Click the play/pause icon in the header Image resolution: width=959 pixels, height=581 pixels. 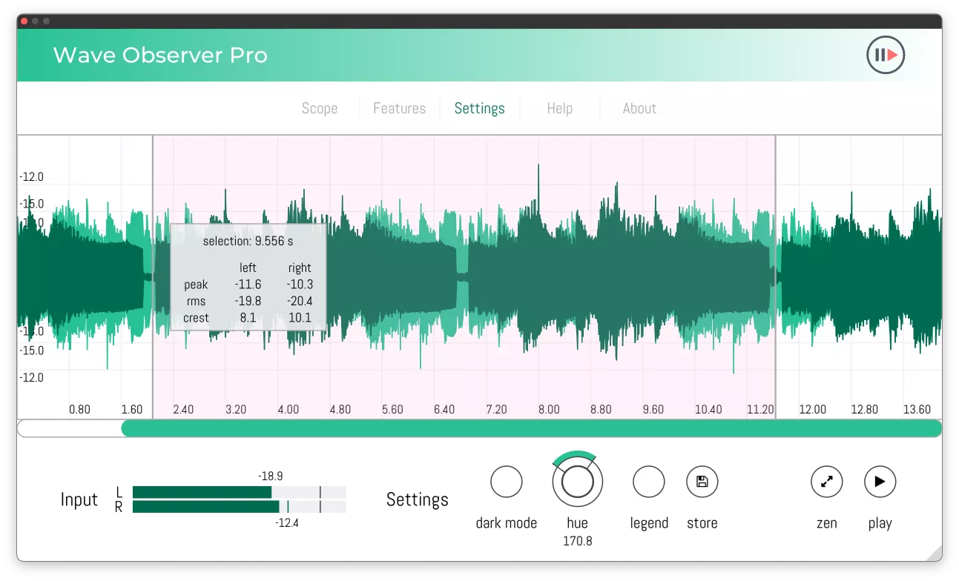[x=885, y=55]
